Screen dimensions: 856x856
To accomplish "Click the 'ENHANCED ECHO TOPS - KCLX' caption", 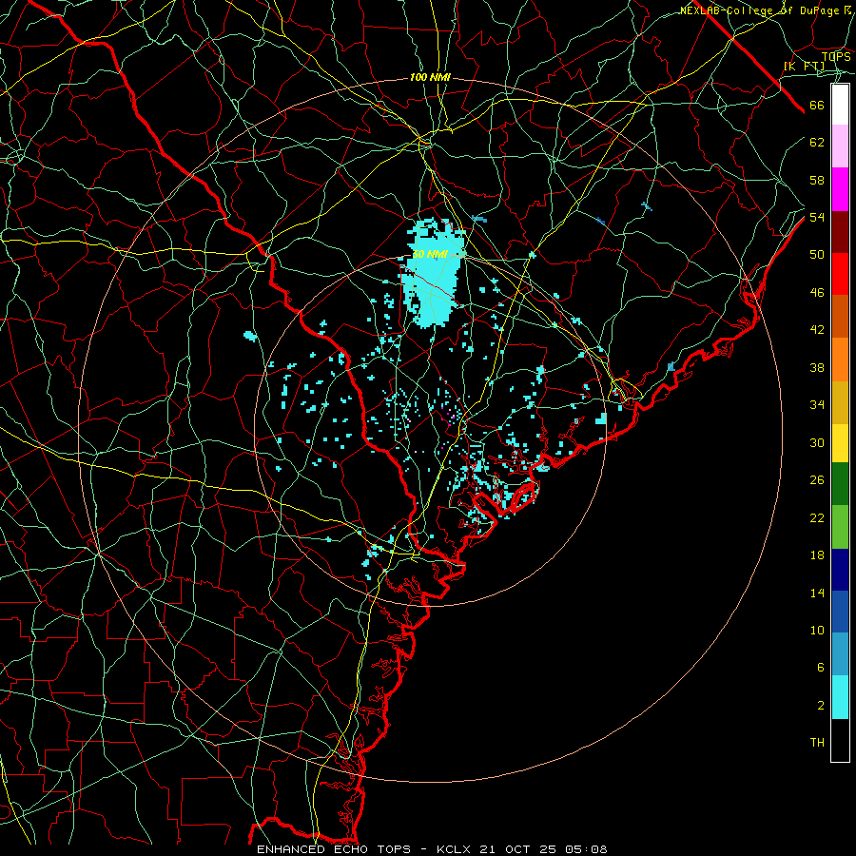I will [x=363, y=849].
